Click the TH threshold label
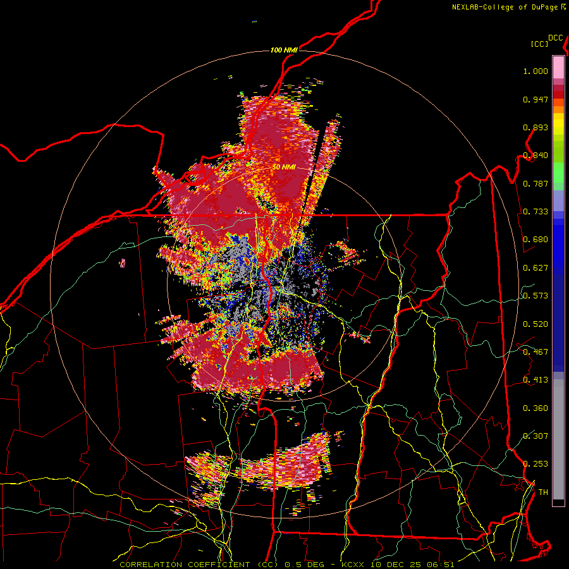569x569 pixels. (x=543, y=493)
